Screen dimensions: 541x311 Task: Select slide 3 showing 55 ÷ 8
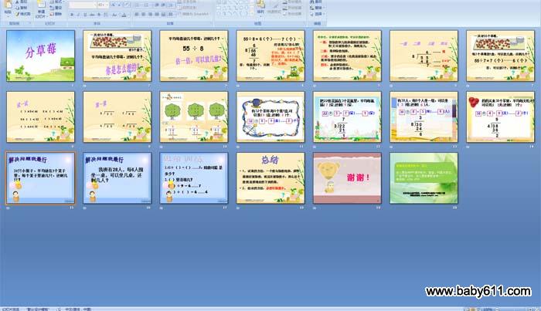tap(193, 56)
